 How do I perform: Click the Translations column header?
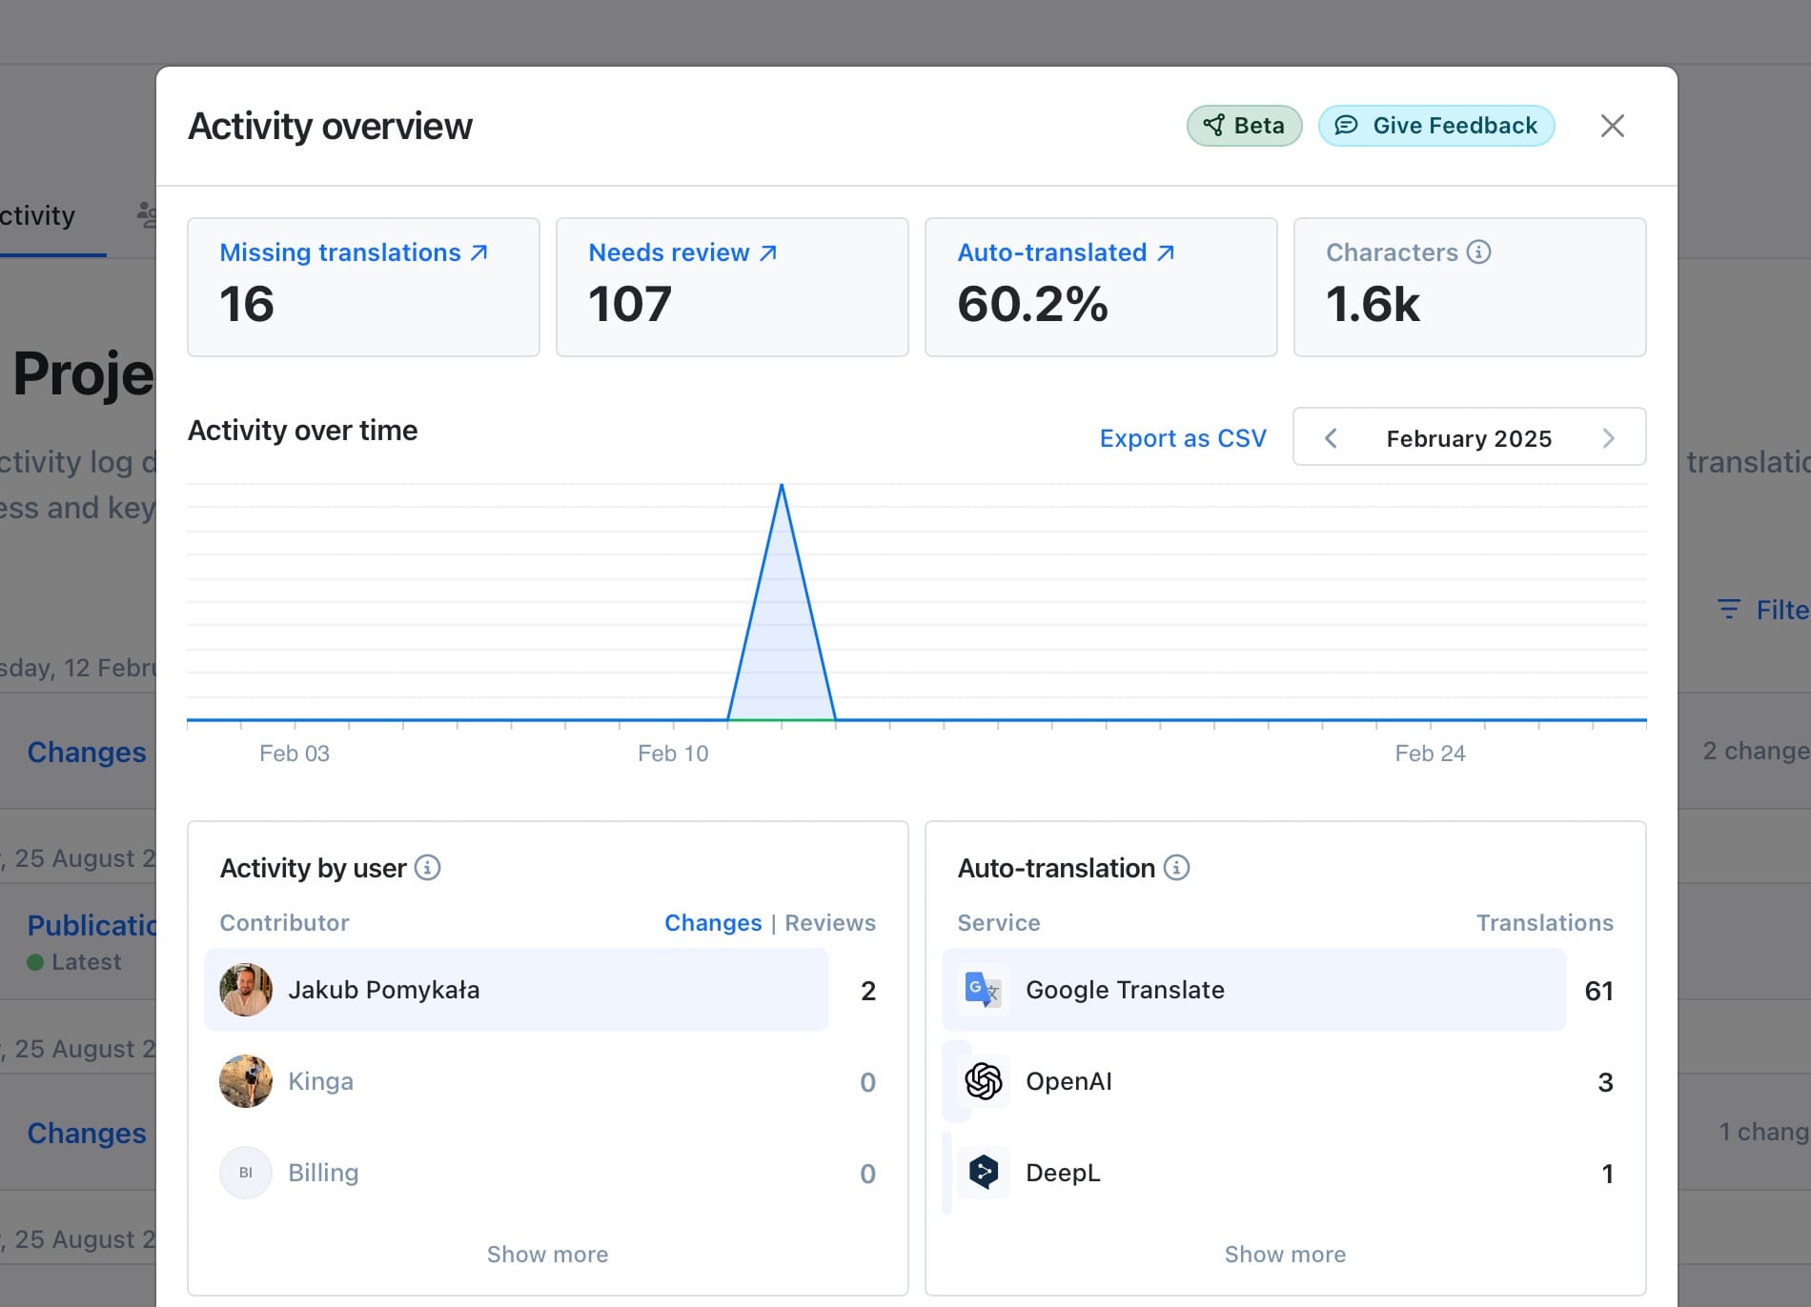pos(1545,923)
